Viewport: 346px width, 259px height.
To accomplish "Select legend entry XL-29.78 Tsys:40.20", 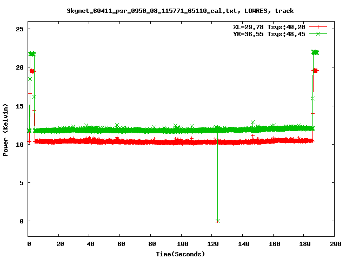I will click(269, 27).
